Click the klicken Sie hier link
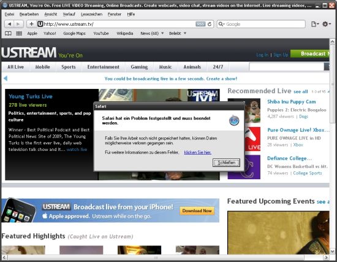Viewport: 337px width, 262px height. [197, 152]
